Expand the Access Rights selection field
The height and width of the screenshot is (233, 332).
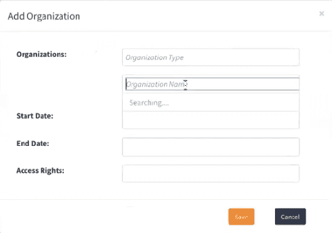pos(210,173)
